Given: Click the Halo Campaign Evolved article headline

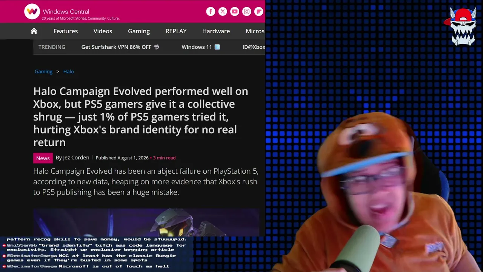Looking at the screenshot, I should pyautogui.click(x=141, y=117).
